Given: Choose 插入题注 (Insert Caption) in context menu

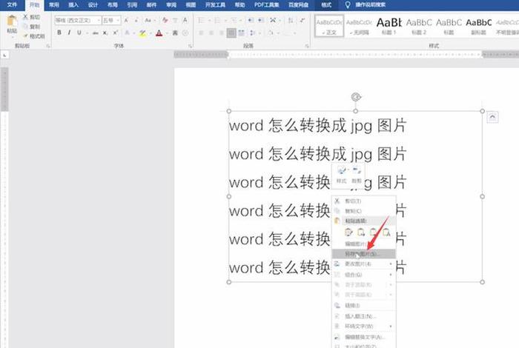Looking at the screenshot, I should 364,316.
